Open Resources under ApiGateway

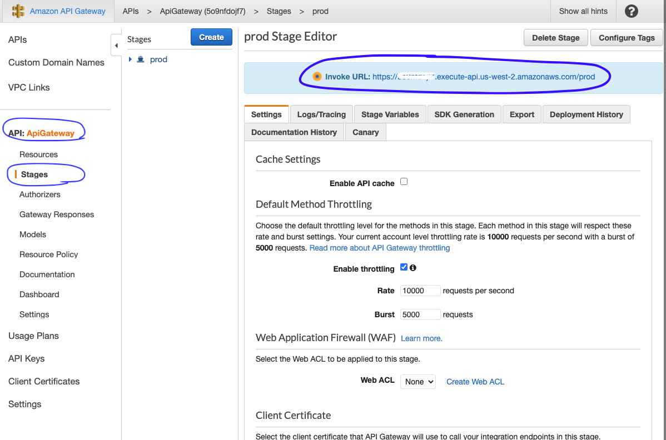point(39,154)
